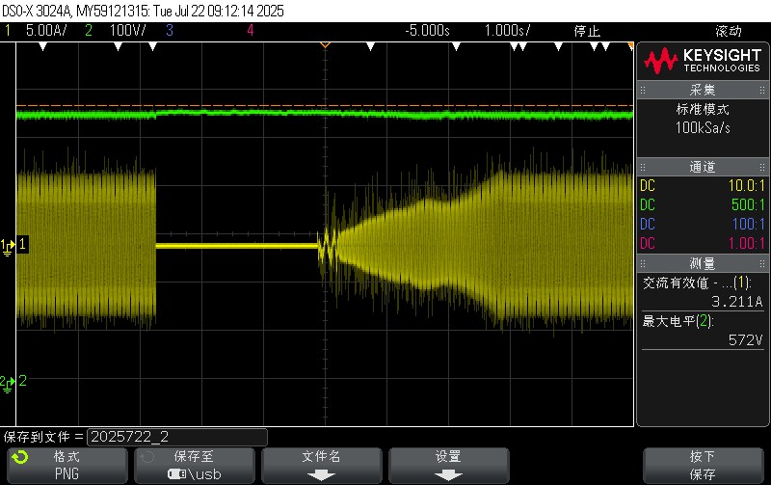This screenshot has height=485, width=771.
Task: Enable channel 3 in the top bar
Action: [x=169, y=31]
